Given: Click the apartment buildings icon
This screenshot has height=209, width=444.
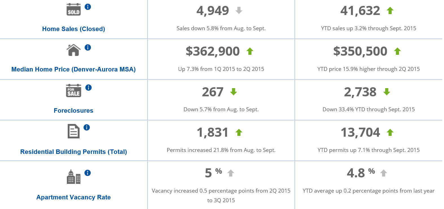Looking at the screenshot, I should click(74, 177).
